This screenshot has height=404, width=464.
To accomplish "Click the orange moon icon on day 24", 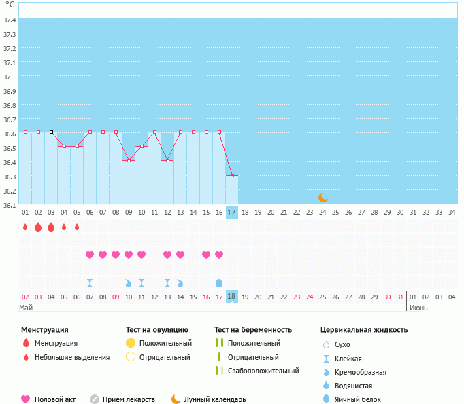I will tap(323, 198).
